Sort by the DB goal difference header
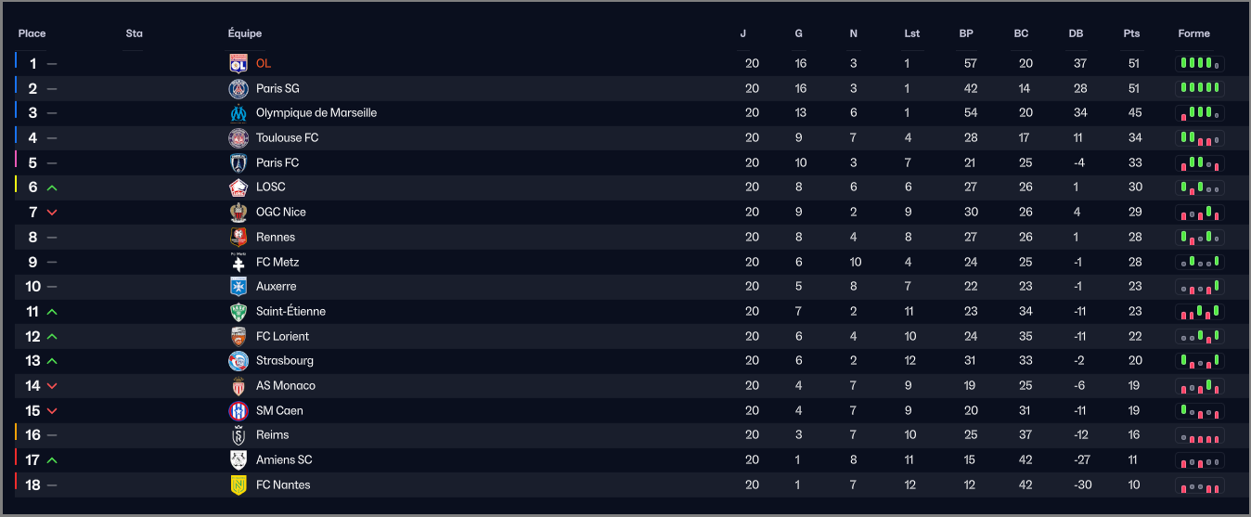 (x=1076, y=33)
